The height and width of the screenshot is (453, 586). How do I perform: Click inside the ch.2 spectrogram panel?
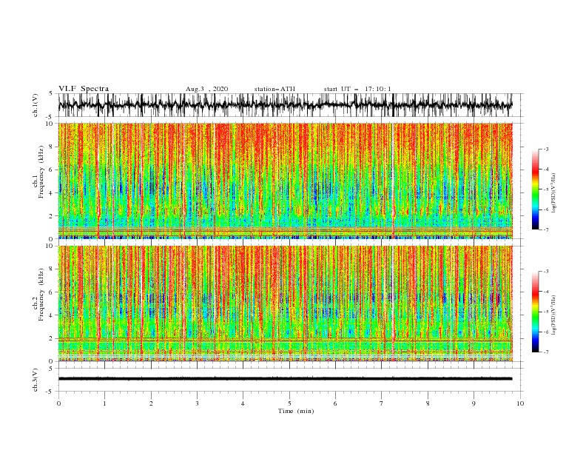click(x=285, y=303)
